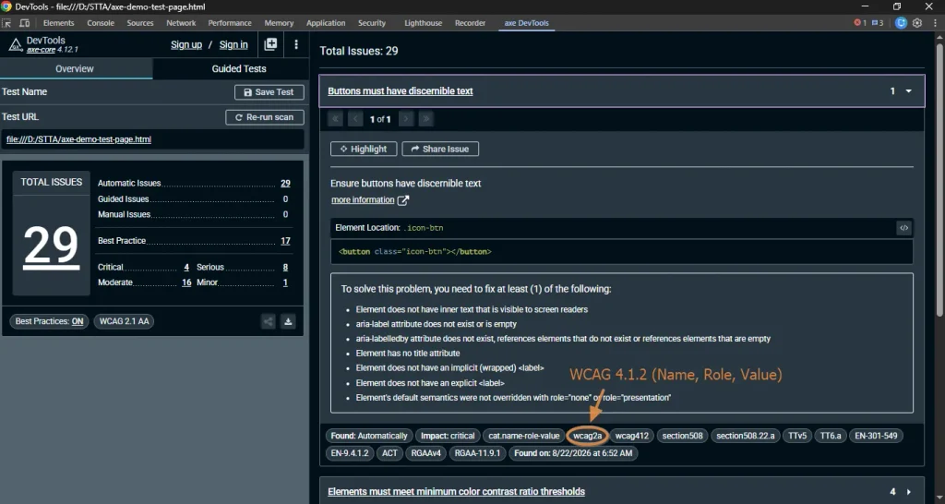
Task: Open the test URL file link
Action: point(79,139)
